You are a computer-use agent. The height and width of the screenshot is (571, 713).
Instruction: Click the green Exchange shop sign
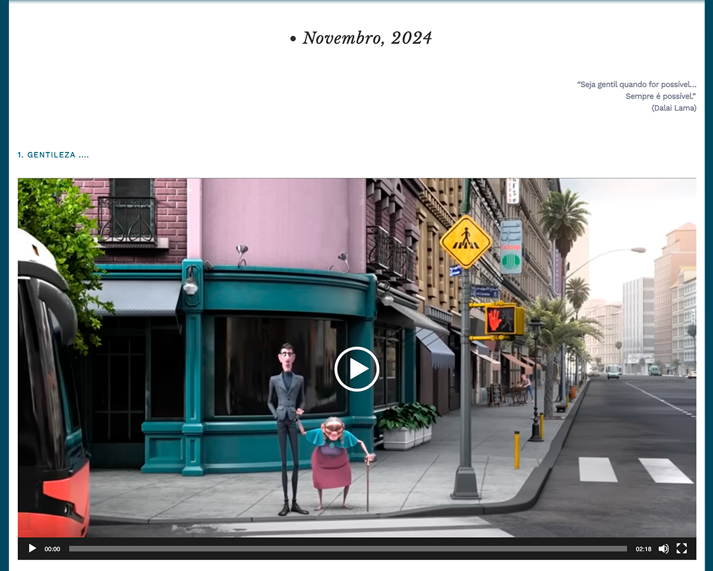(510, 247)
